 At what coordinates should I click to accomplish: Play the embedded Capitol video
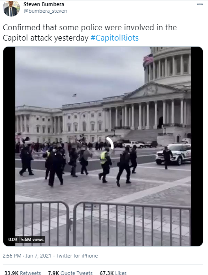[103, 146]
